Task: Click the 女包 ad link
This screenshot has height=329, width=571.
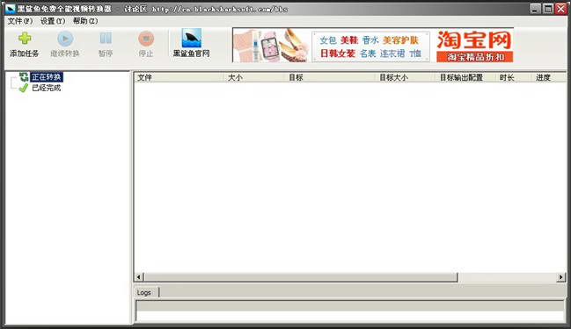Action: [328, 40]
